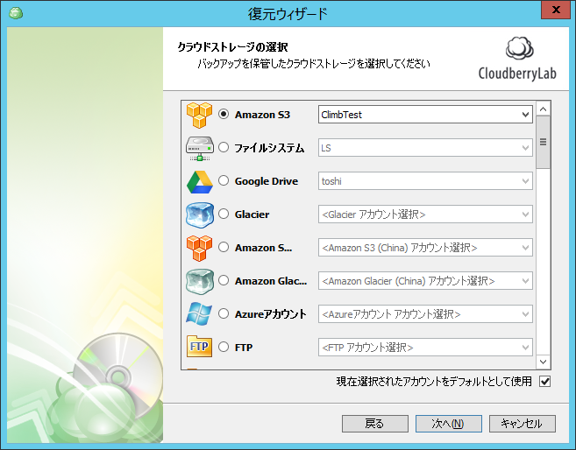Click the Google Drive triangle icon

pyautogui.click(x=200, y=182)
